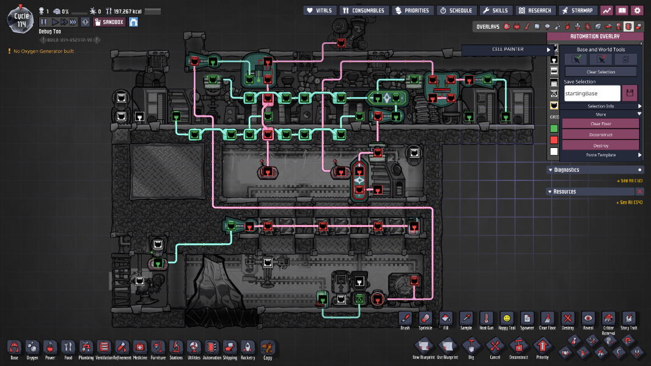Select the Happy Tool smiley icon

507,319
